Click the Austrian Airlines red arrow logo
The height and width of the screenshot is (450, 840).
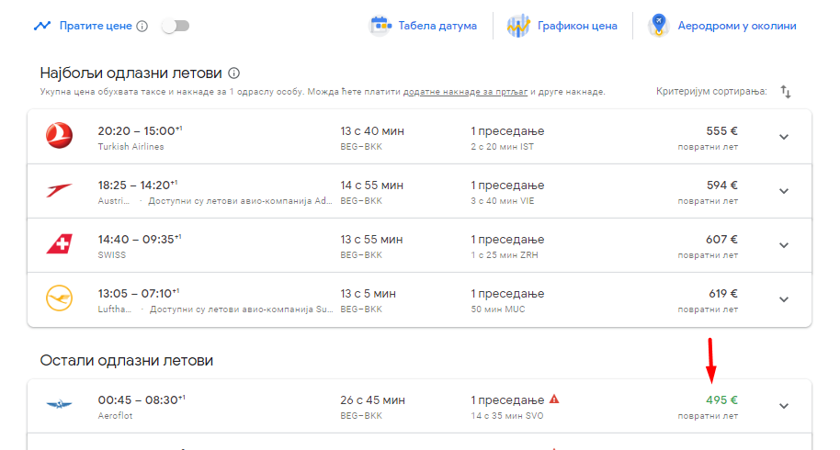click(59, 190)
